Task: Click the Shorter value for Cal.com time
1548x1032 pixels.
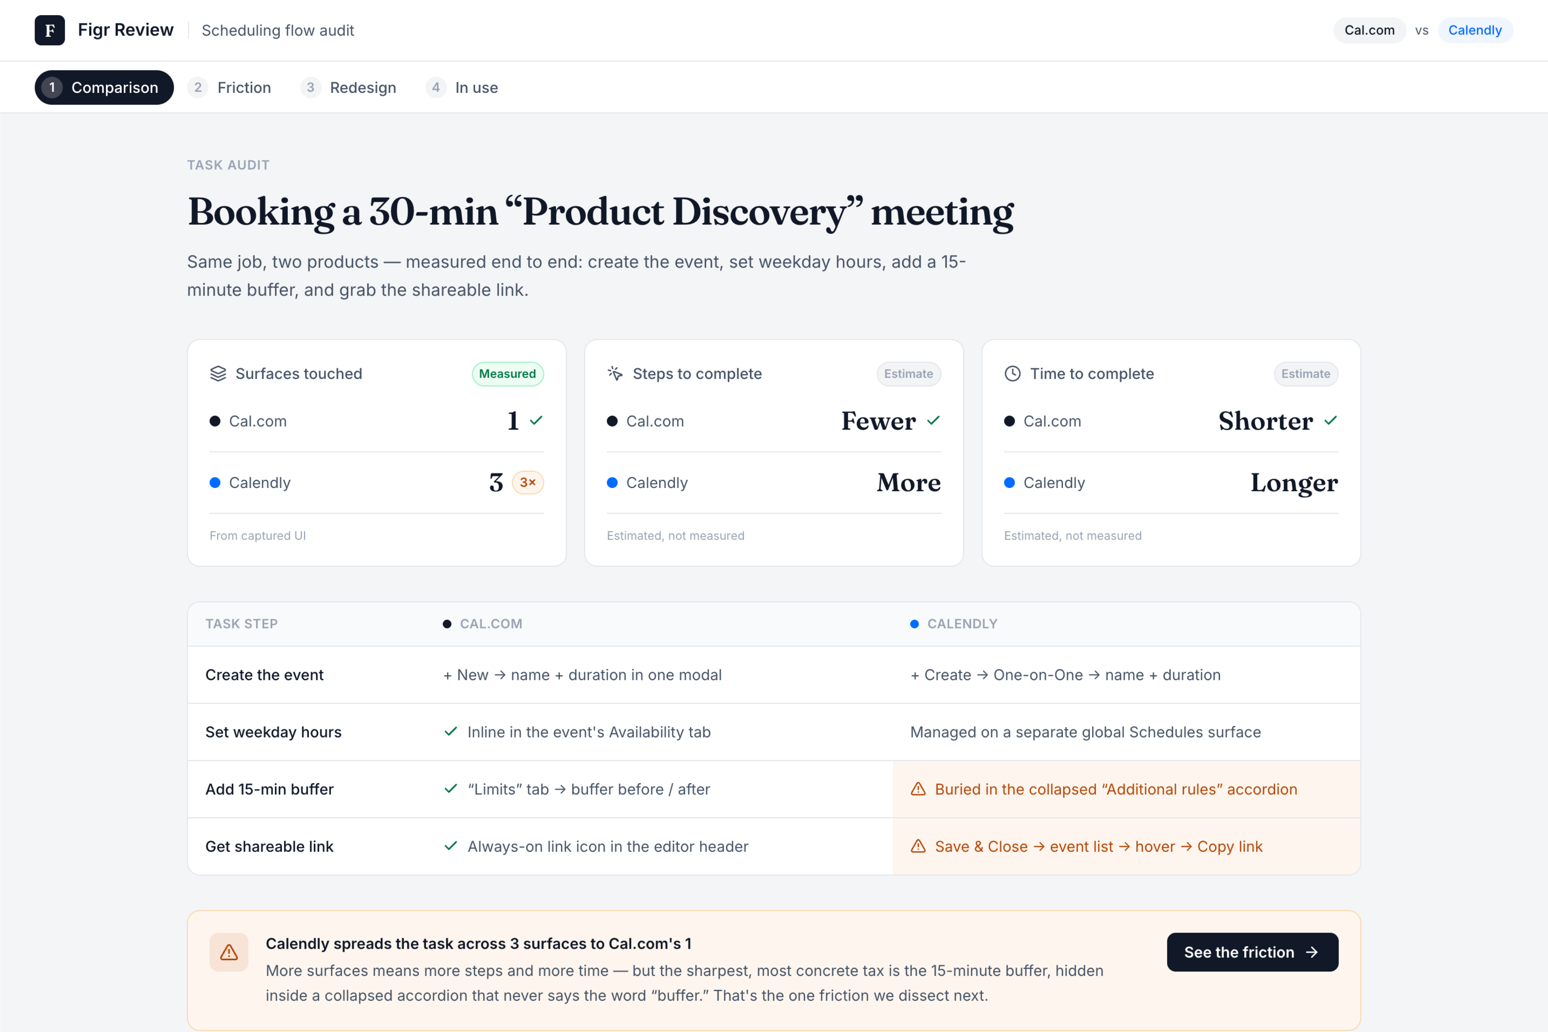Action: click(x=1266, y=421)
